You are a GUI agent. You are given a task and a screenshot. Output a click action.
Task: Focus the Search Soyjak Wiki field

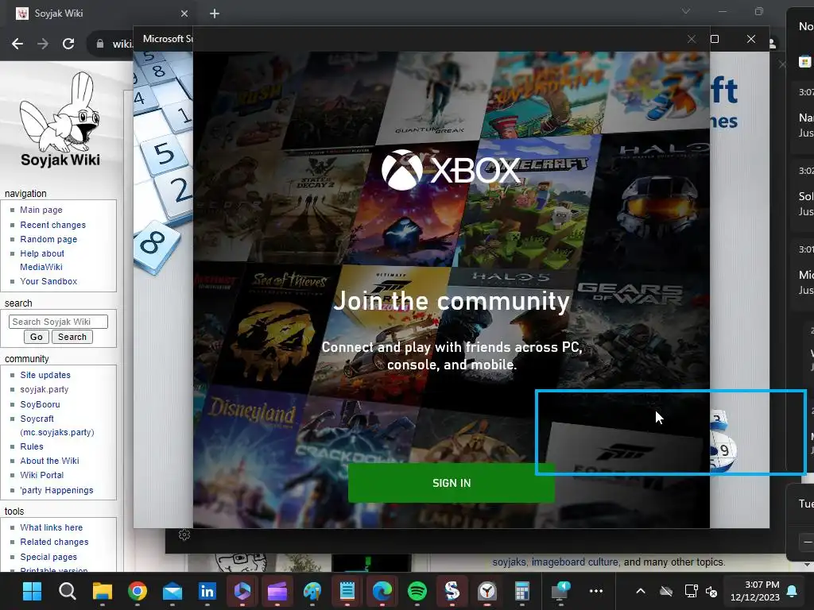pos(58,322)
